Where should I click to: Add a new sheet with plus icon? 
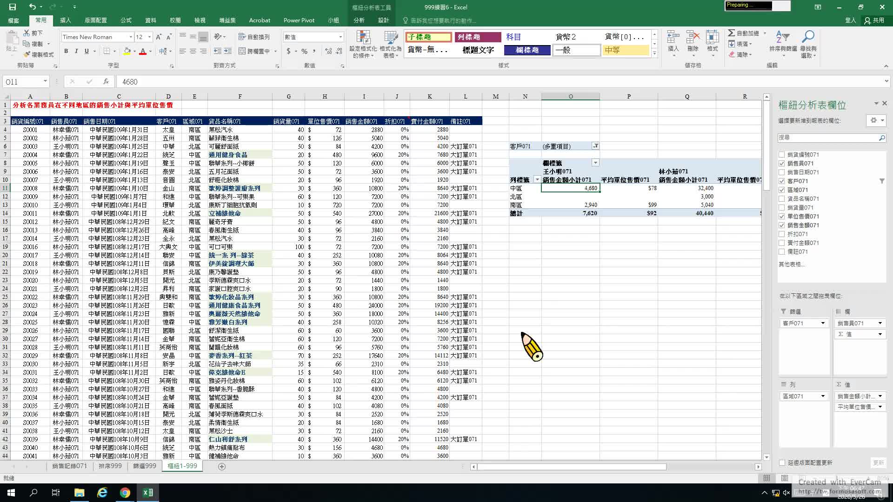(222, 466)
